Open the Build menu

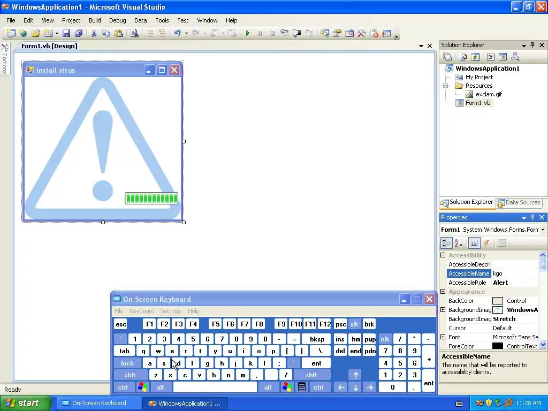[95, 20]
